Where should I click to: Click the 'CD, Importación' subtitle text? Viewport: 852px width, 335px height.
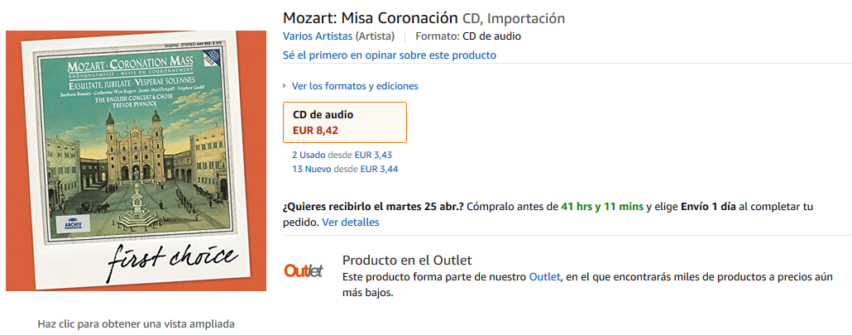[x=513, y=18]
